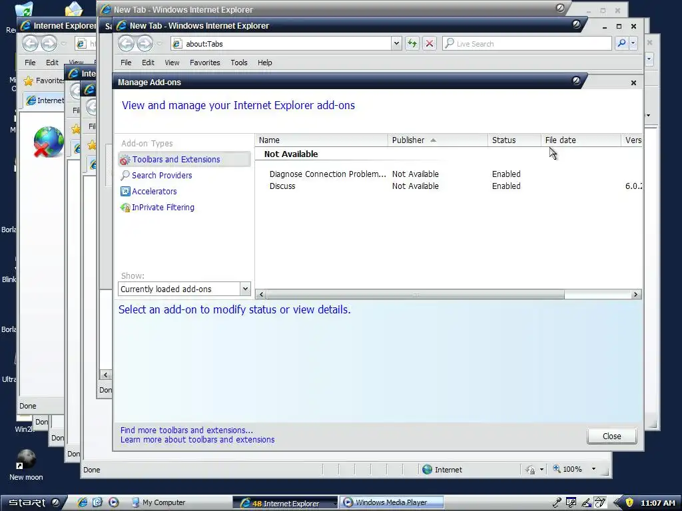Open Find more toolbars and extensions link
Viewport: 682px width, 511px height.
[x=186, y=430]
